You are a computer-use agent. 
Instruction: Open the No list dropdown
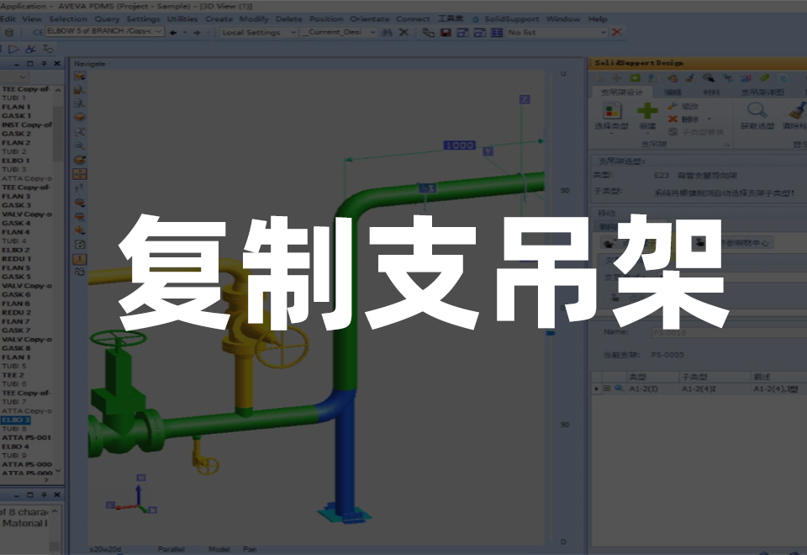point(604,33)
